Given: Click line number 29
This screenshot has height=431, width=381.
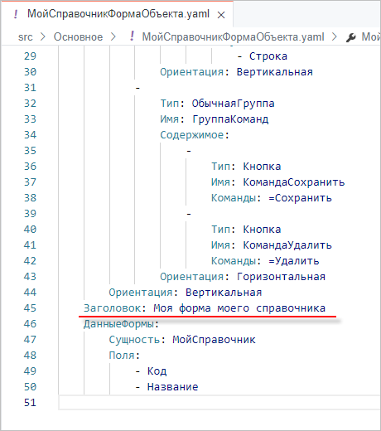Looking at the screenshot, I should pyautogui.click(x=30, y=56).
